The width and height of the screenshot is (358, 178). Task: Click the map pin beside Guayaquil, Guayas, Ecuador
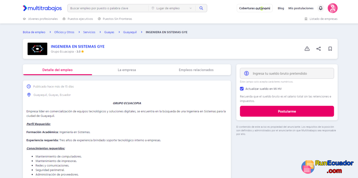coord(29,95)
